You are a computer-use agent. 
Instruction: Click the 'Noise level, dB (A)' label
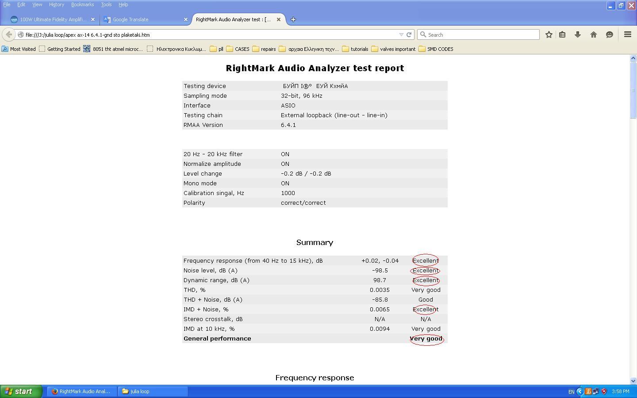(211, 270)
